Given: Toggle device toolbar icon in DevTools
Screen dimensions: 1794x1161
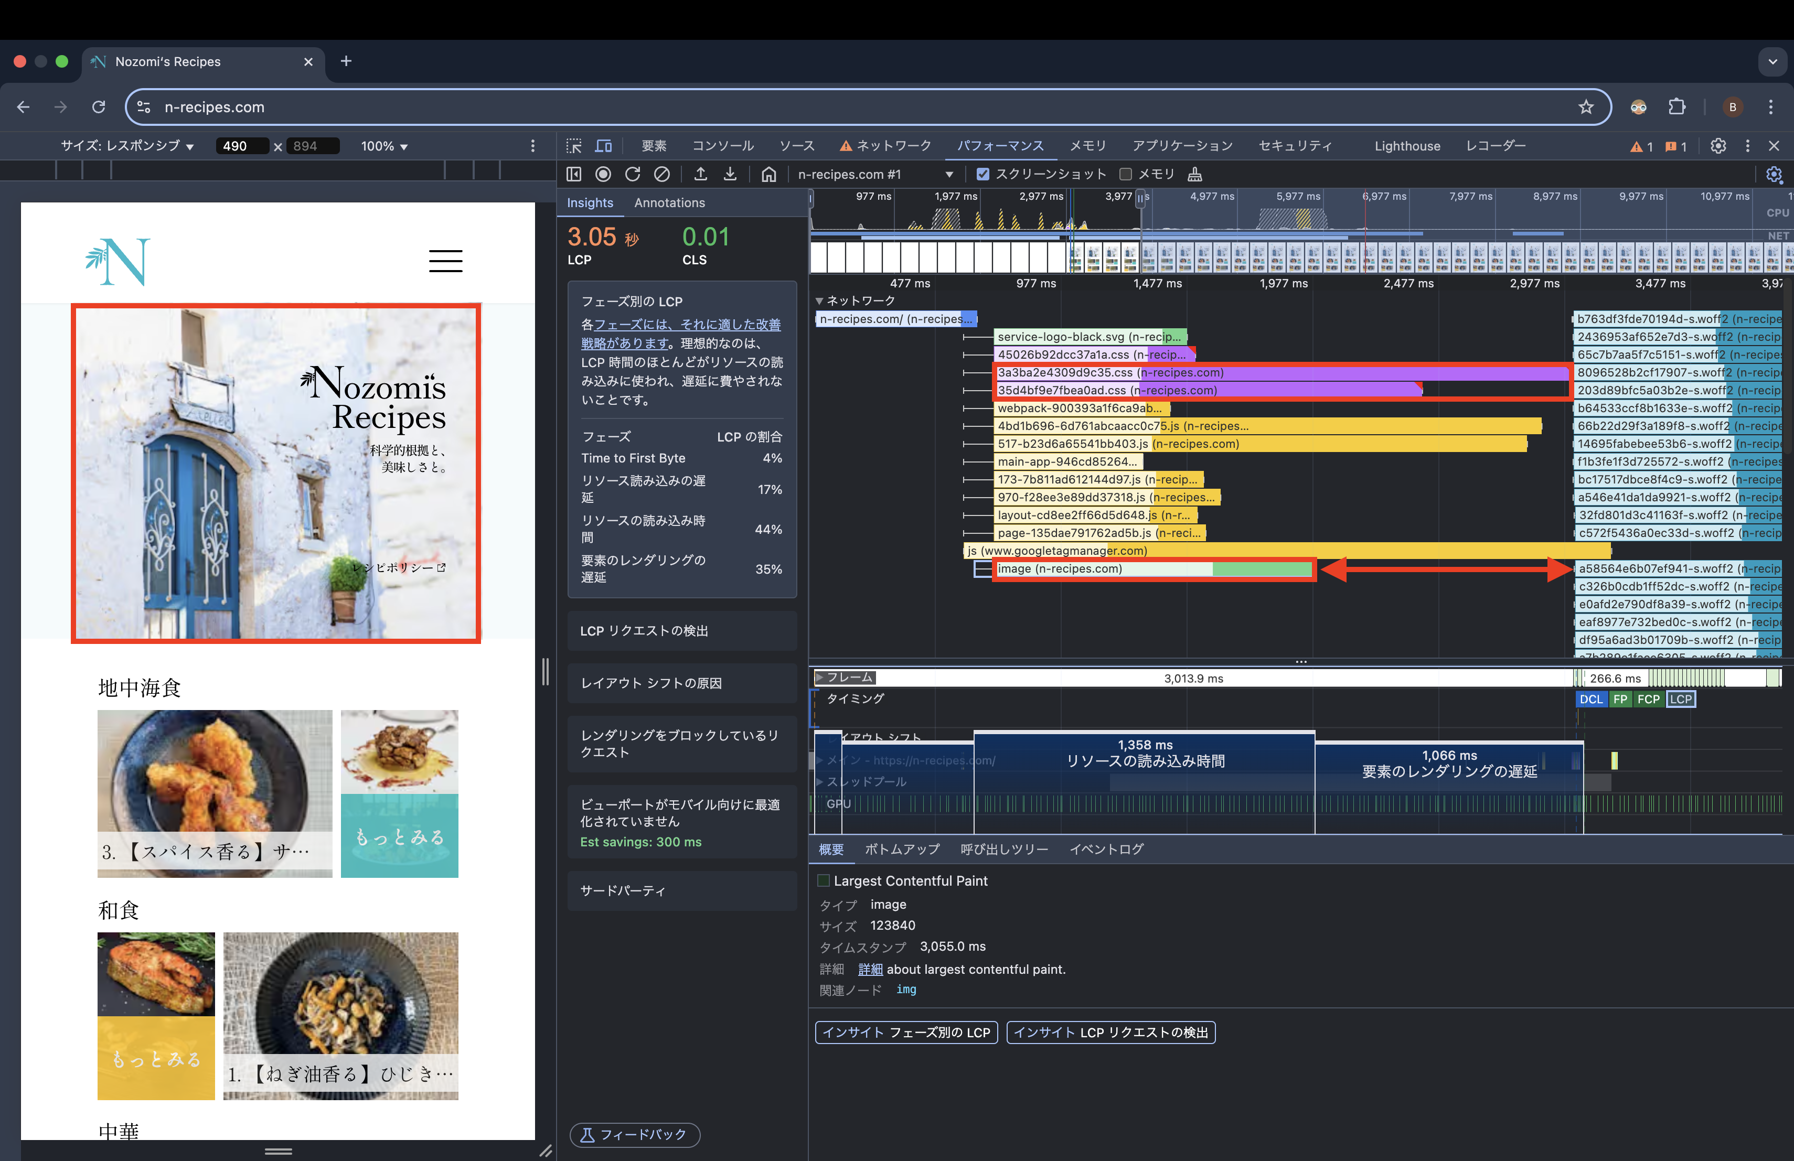Looking at the screenshot, I should (x=604, y=146).
